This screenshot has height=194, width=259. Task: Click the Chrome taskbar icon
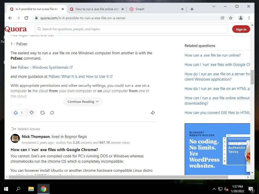[x=44, y=189]
